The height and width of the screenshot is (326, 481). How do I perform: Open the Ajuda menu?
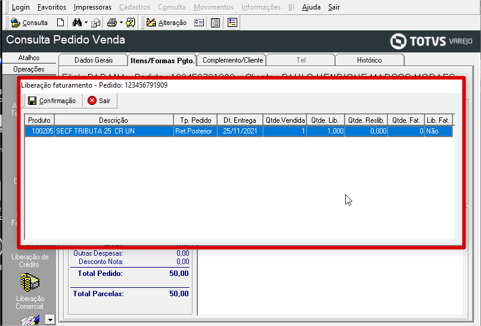click(x=311, y=7)
